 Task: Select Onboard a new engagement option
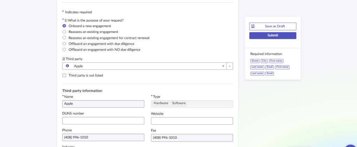coord(64,26)
